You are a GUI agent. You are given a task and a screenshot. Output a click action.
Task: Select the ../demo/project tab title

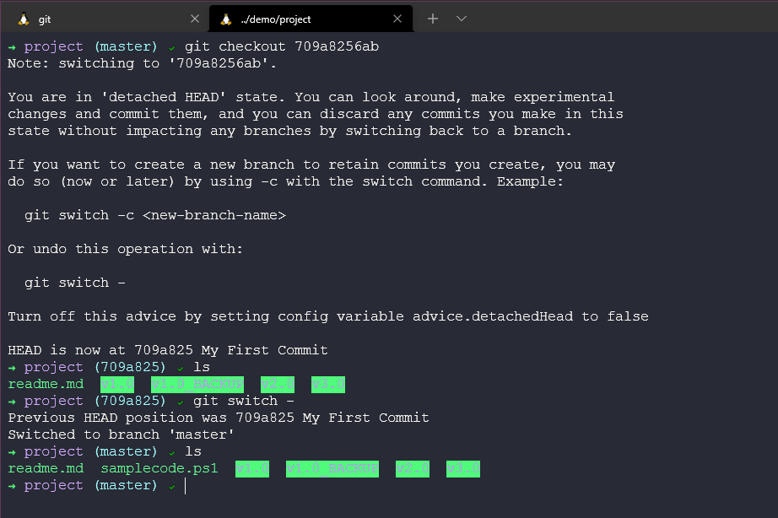click(x=275, y=19)
